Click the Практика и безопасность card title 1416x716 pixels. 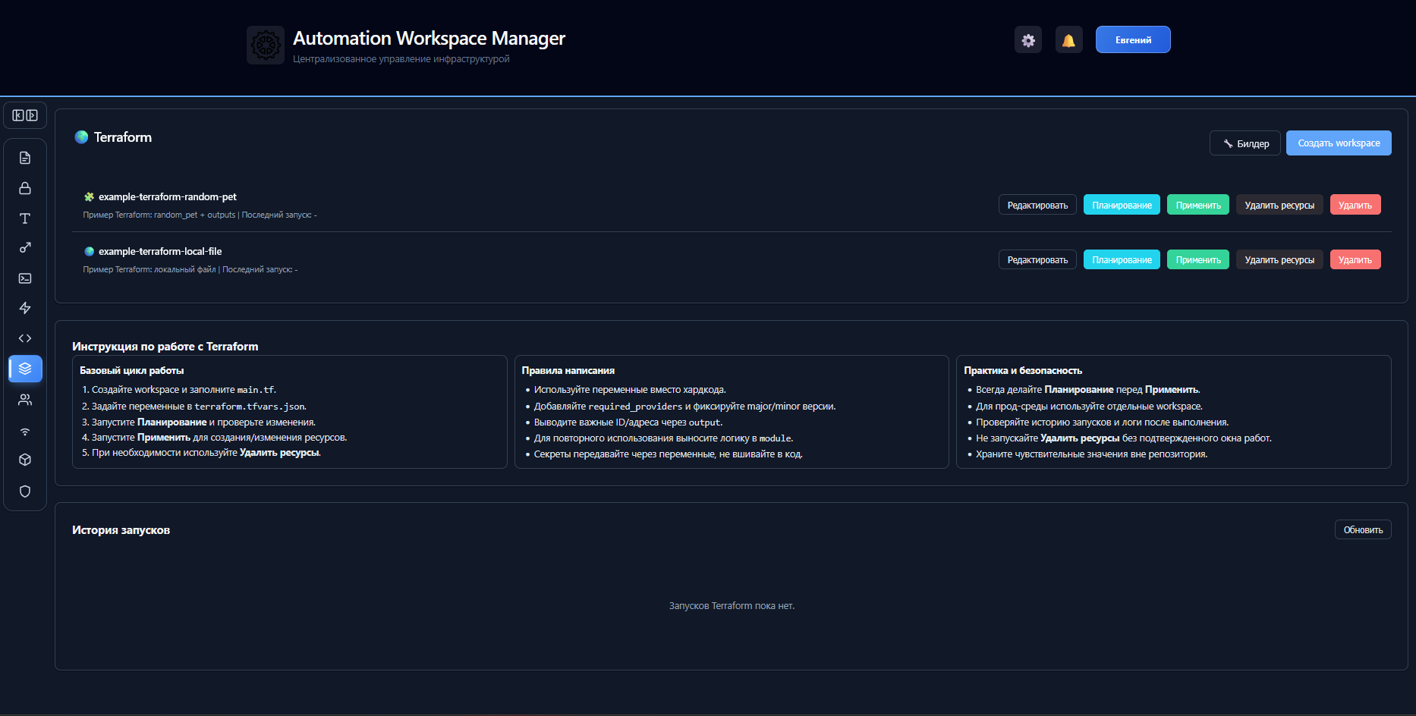pos(1023,371)
